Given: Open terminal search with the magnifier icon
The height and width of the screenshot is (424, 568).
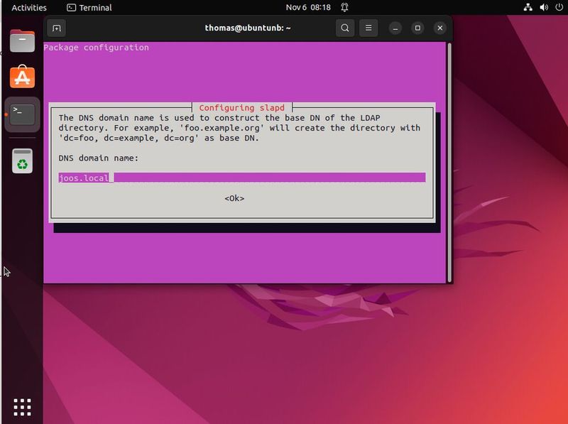Looking at the screenshot, I should pyautogui.click(x=344, y=28).
